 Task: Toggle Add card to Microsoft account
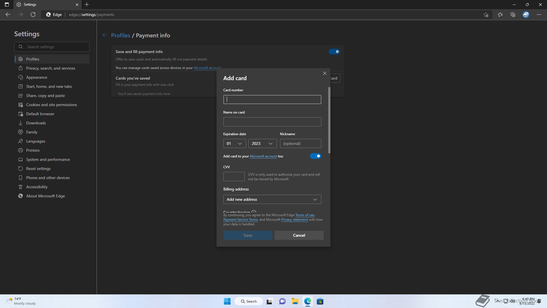pyautogui.click(x=316, y=156)
